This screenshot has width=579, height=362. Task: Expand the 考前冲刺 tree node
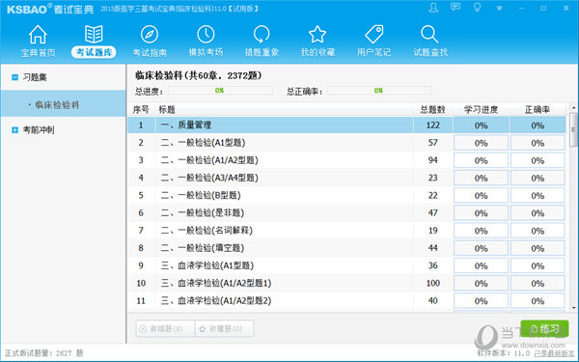[x=14, y=130]
